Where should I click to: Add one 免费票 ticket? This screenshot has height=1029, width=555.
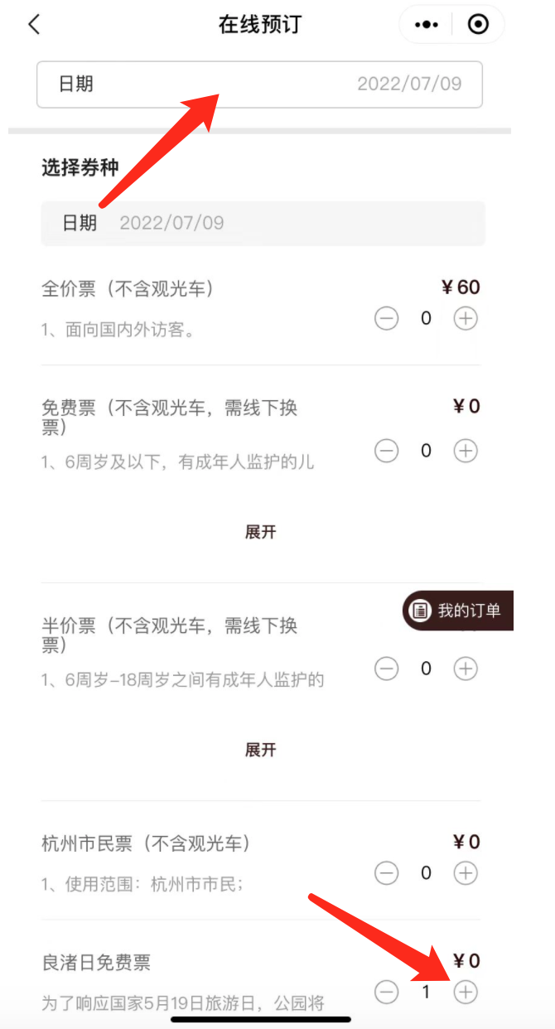[x=466, y=451]
